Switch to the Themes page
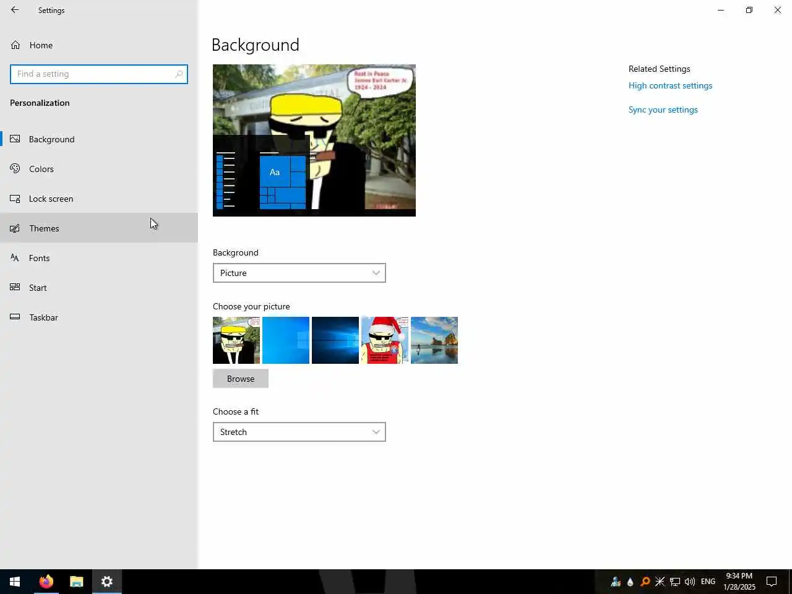Screen dimensions: 792x594 (x=99, y=228)
